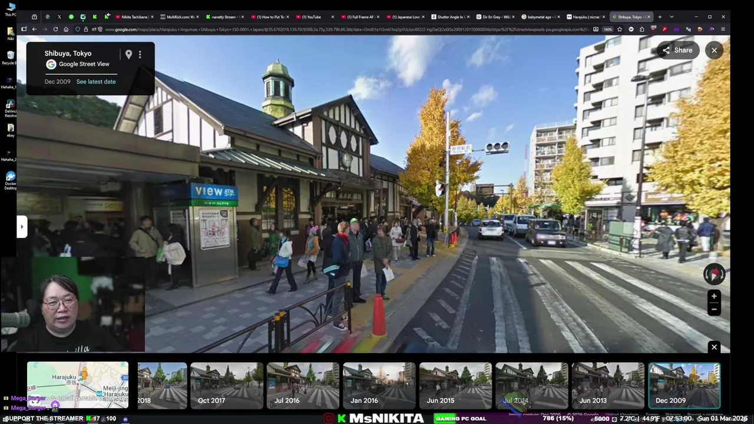Select the Oct 2017 imagery thumbnail
This screenshot has width=754, height=424.
coord(227,386)
